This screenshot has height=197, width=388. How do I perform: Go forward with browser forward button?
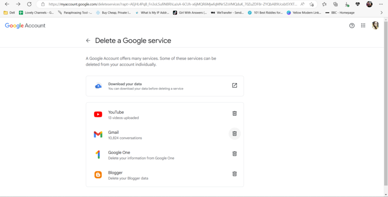click(x=18, y=4)
